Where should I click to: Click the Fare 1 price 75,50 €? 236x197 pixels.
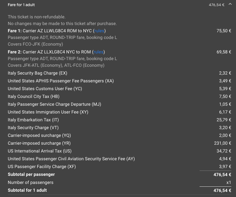[224, 31]
